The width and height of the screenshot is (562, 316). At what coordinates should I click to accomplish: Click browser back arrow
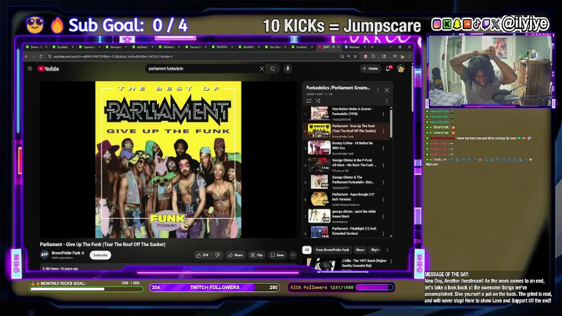coord(26,56)
